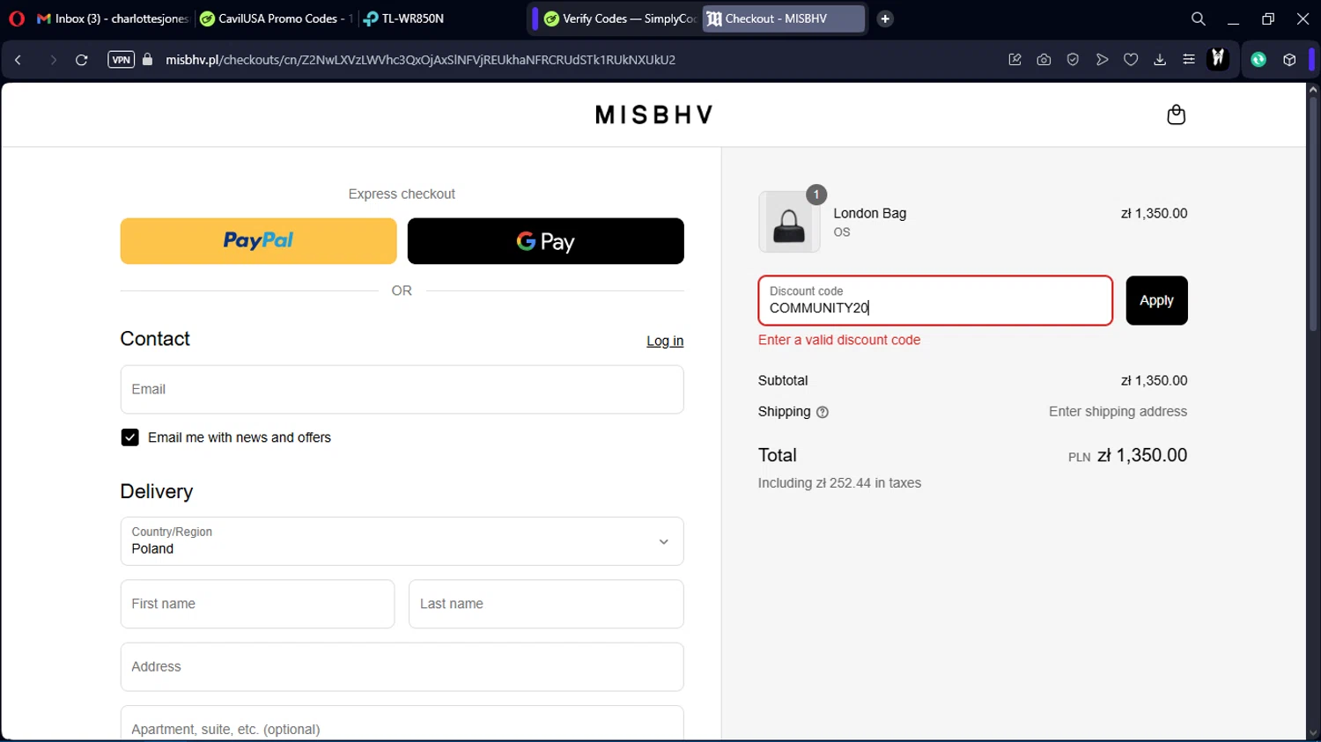The image size is (1321, 742).
Task: Follow the Log in link
Action: 665,342
